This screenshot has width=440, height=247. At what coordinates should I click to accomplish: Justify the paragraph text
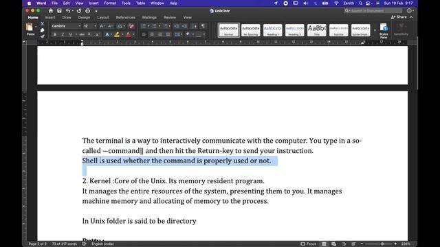pyautogui.click(x=168, y=34)
